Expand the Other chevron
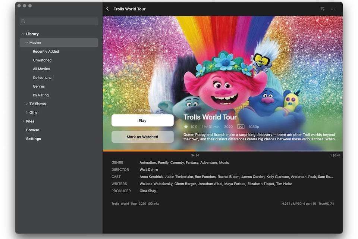Screen dimensions: 358x239 26,112
